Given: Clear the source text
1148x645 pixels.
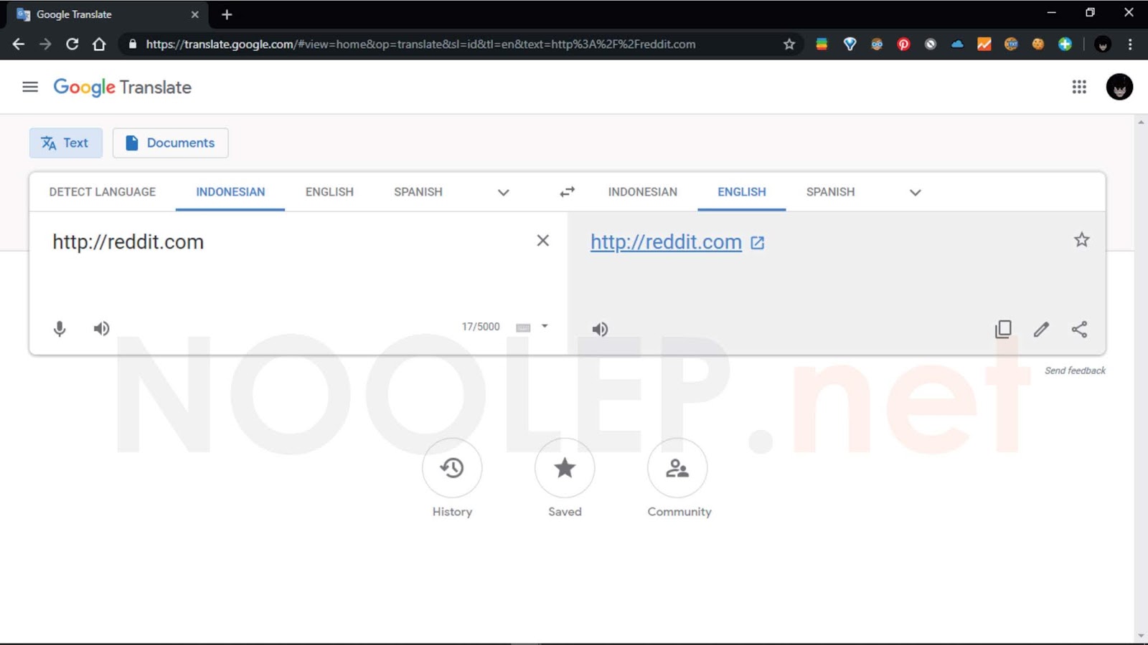Looking at the screenshot, I should point(543,241).
